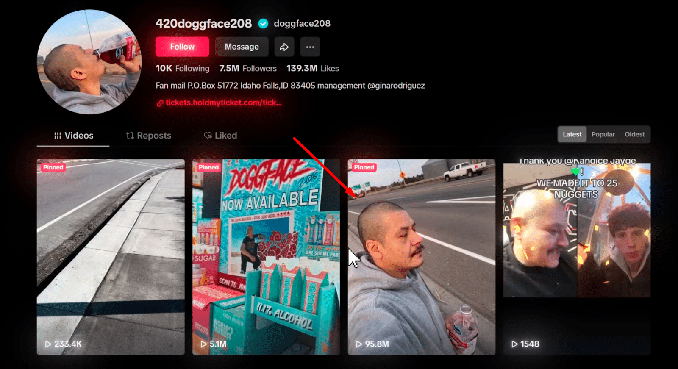Open the pinned sidewalk video with 233.4K views
Screen dimensions: 678x369
click(111, 257)
